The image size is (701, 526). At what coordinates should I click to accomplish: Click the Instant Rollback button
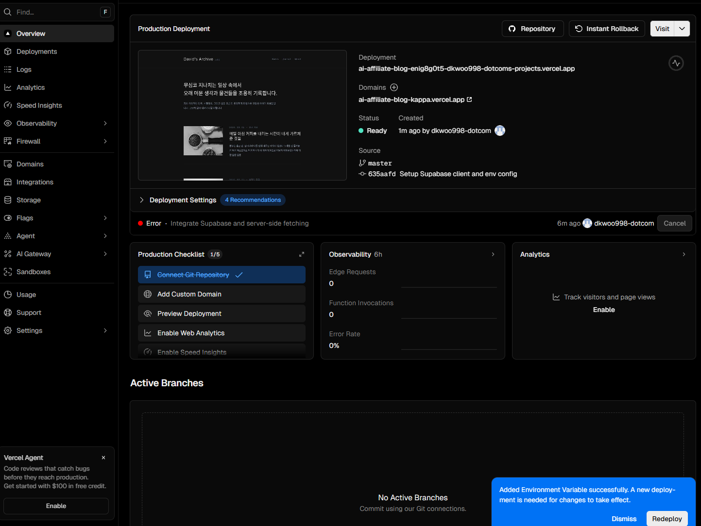[607, 29]
